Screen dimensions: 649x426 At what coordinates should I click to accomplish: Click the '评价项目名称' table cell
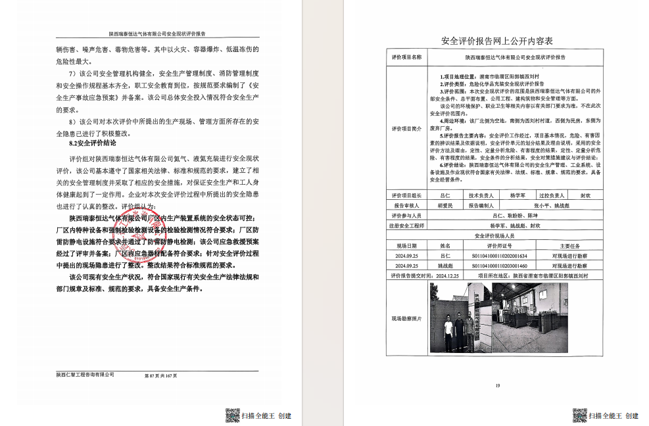(x=406, y=58)
